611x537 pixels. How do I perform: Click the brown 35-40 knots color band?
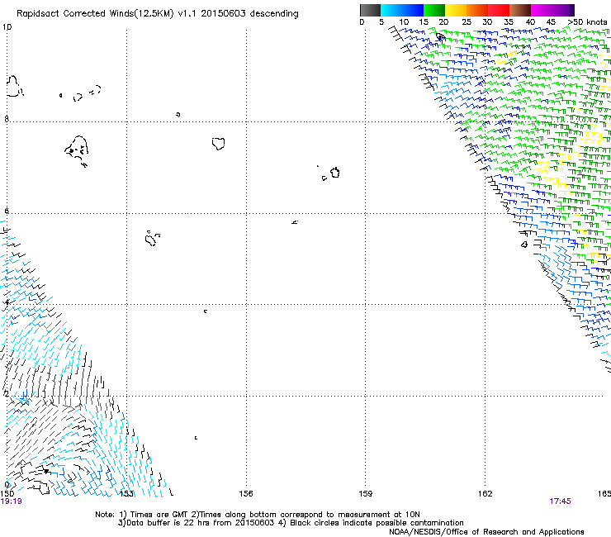520,10
